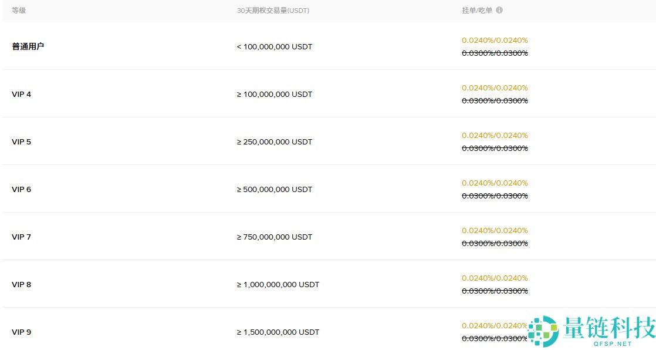Select the 等级 column header
This screenshot has width=656, height=350.
(19, 11)
